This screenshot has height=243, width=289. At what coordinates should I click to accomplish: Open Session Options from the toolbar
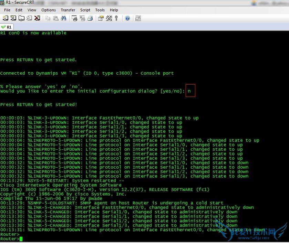101,18
